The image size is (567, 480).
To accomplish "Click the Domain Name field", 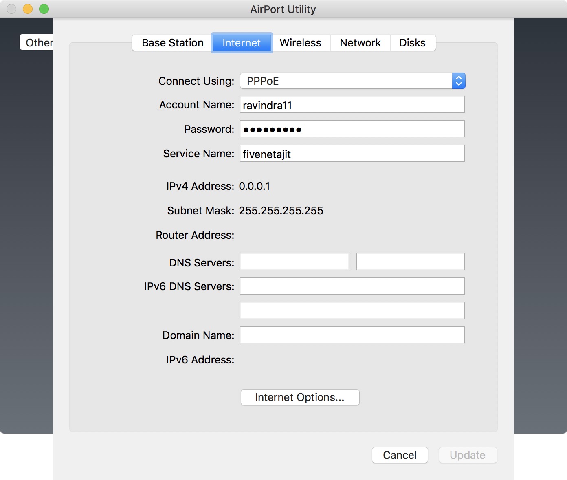I will pos(352,335).
